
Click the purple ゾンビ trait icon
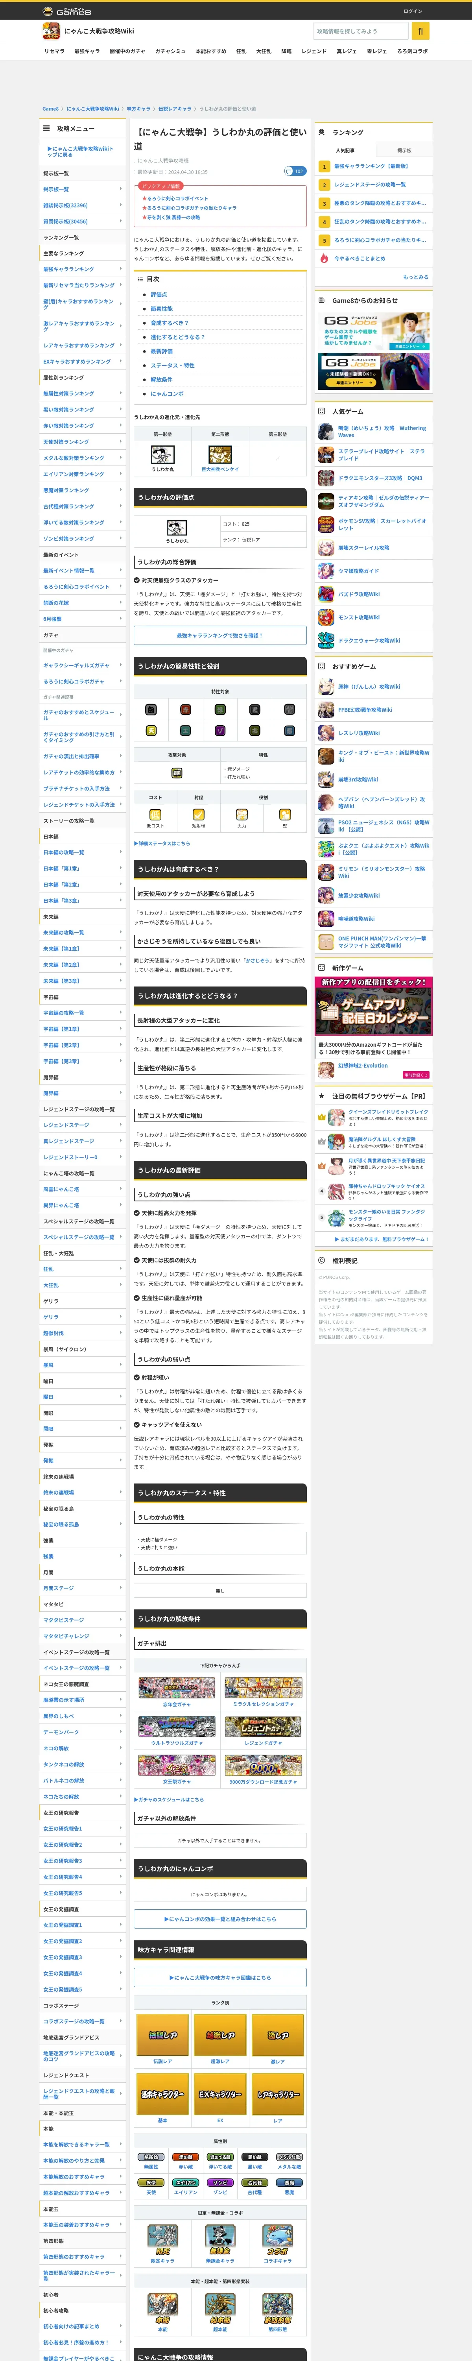(220, 730)
